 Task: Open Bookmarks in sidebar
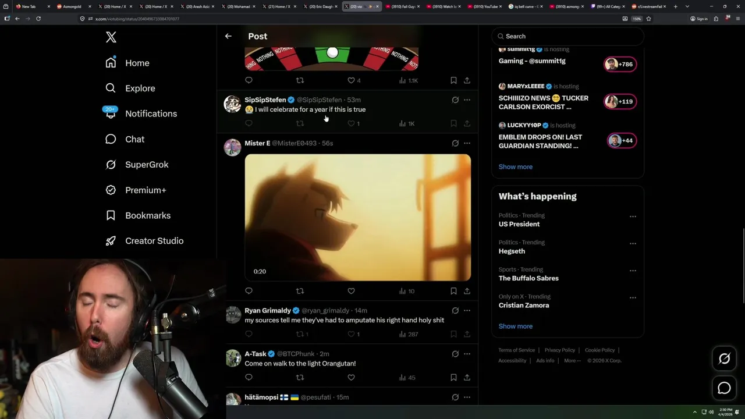[138, 215]
